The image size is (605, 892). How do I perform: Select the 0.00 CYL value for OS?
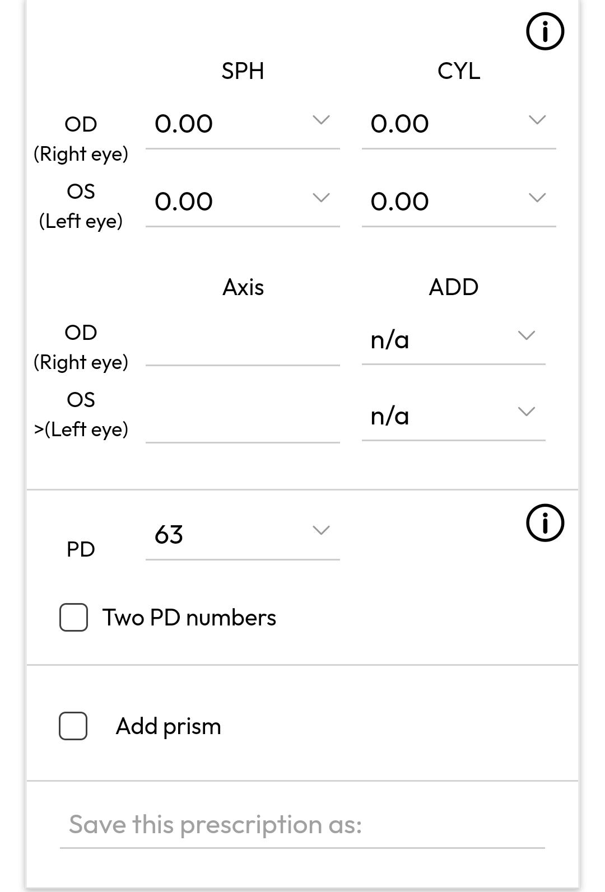401,203
